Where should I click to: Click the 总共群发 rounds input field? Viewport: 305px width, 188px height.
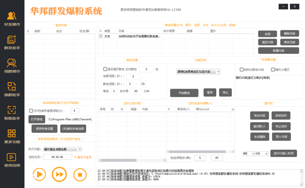pos(146,69)
